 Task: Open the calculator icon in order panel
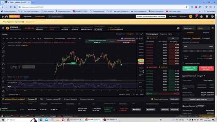(213, 28)
